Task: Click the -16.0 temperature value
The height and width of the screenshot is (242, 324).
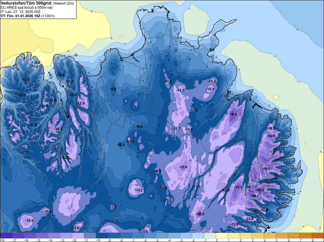Action: pos(233,114)
